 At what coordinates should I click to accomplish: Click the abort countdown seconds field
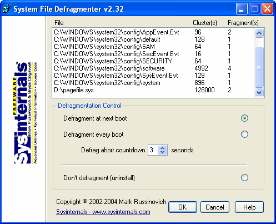click(153, 150)
